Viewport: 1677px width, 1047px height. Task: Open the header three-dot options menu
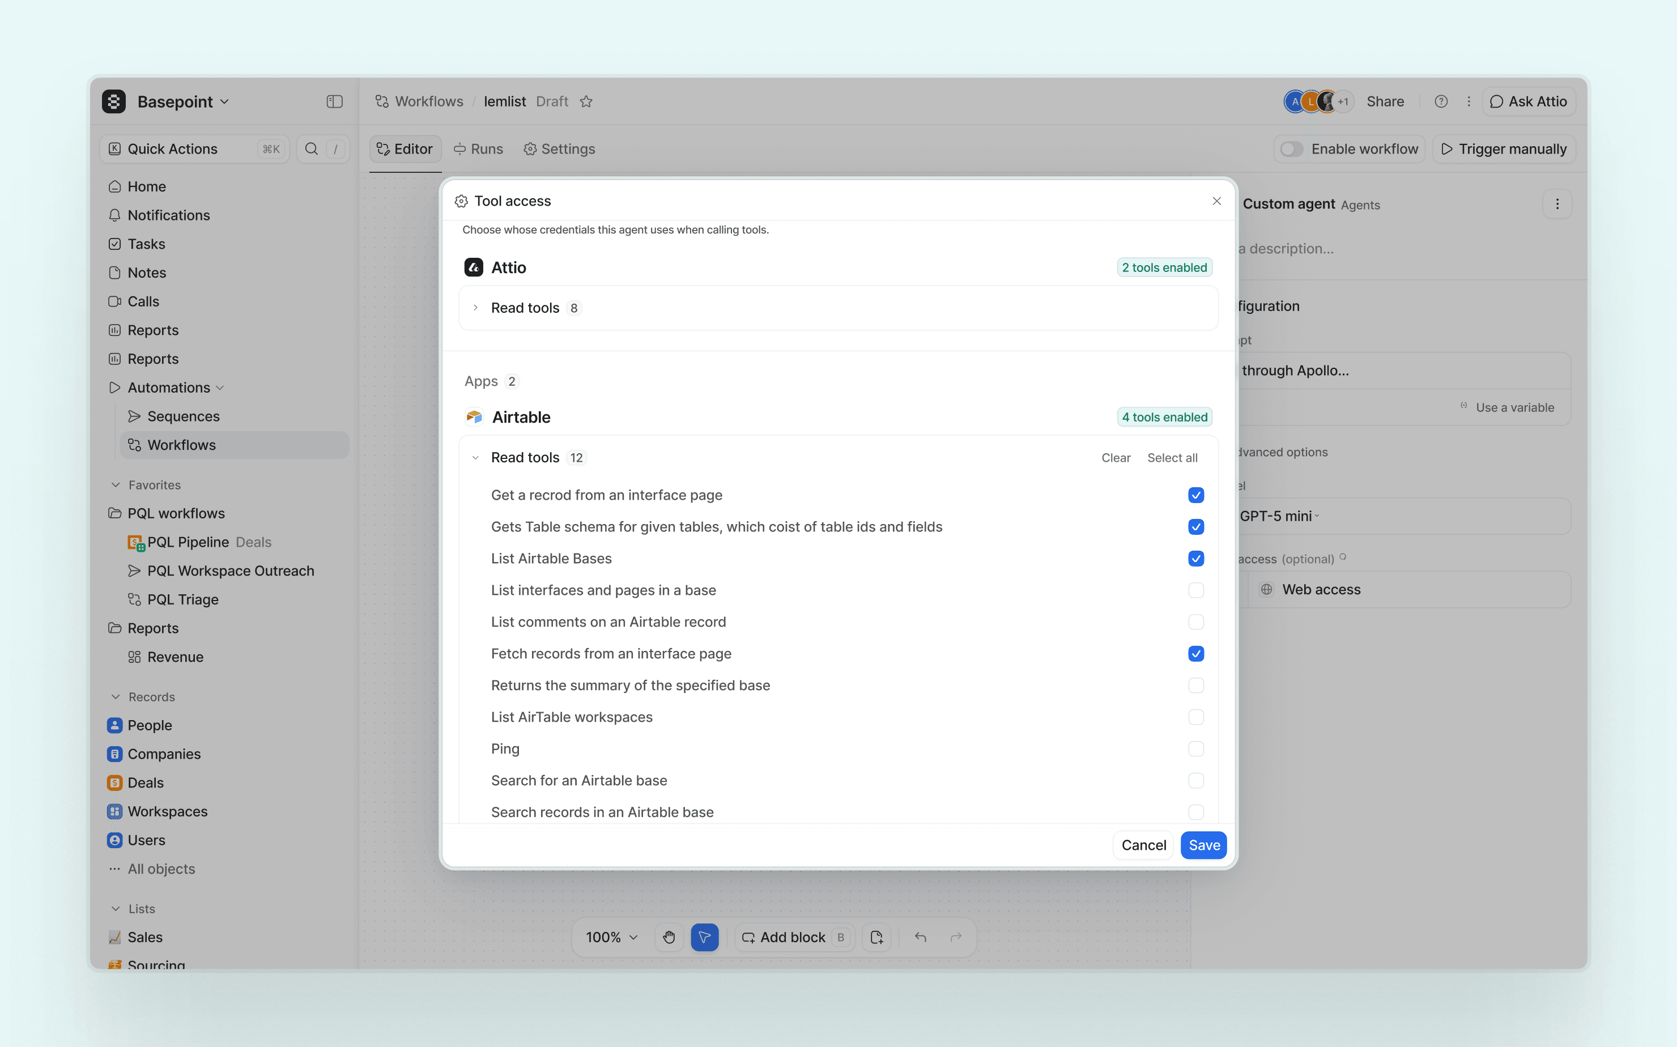[1469, 102]
